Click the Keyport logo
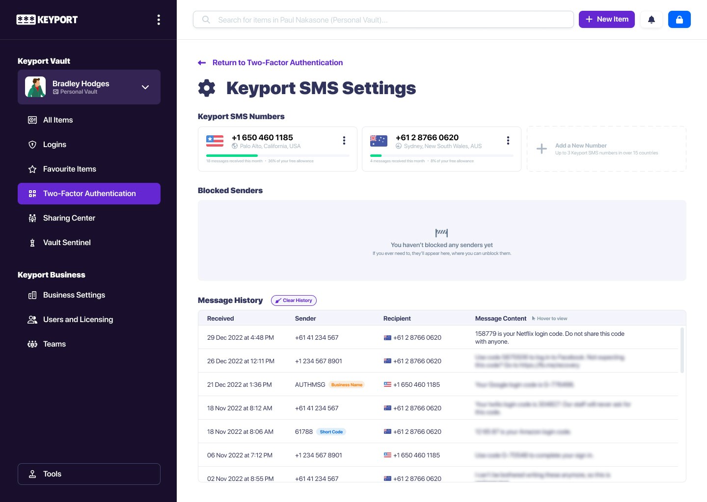 pyautogui.click(x=47, y=20)
